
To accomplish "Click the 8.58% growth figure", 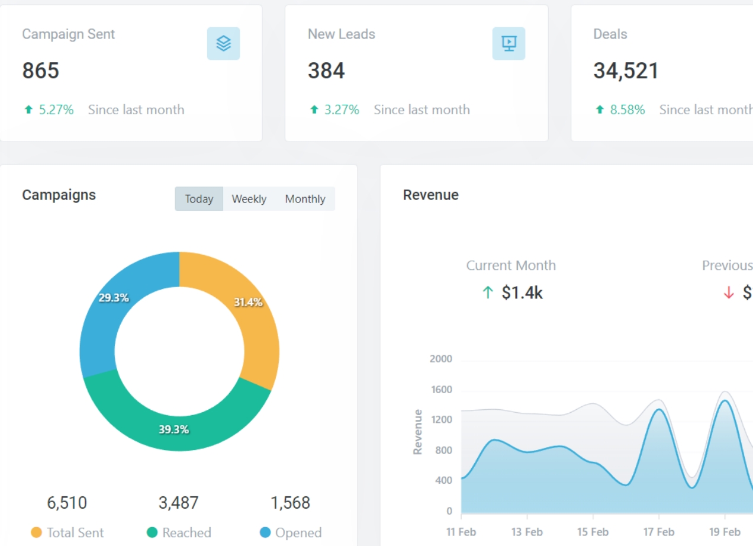I will 627,110.
